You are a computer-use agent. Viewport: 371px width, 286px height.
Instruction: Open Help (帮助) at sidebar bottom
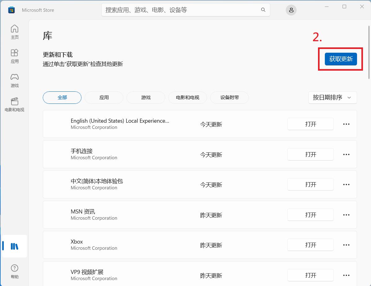pos(15,271)
